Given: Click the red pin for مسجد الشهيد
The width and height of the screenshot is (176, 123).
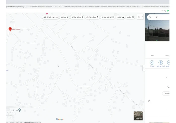Looking at the screenshot, I should tap(10, 29).
